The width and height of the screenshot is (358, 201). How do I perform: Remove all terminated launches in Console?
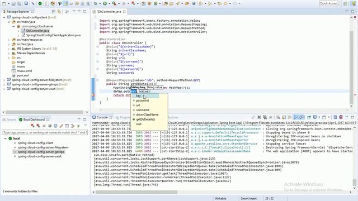265,117
